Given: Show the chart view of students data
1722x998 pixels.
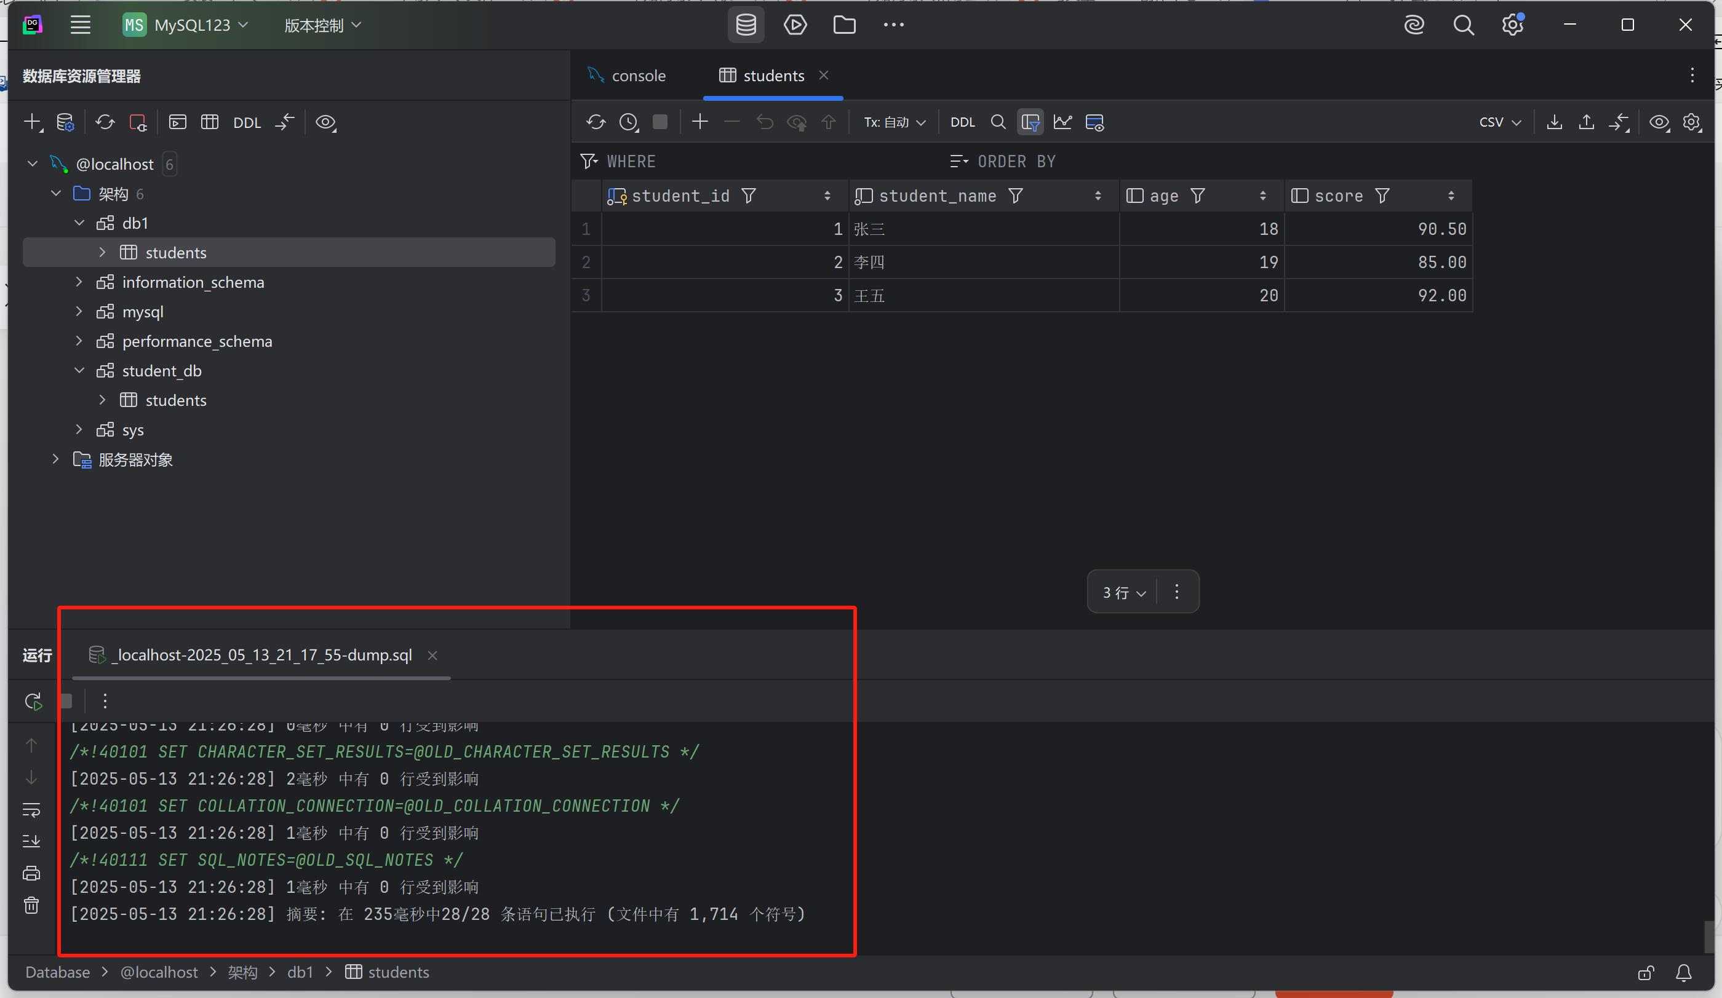Looking at the screenshot, I should pyautogui.click(x=1062, y=122).
